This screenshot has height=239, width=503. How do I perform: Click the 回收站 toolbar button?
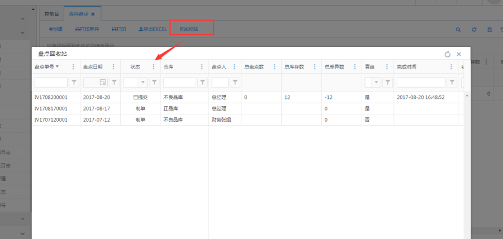188,29
